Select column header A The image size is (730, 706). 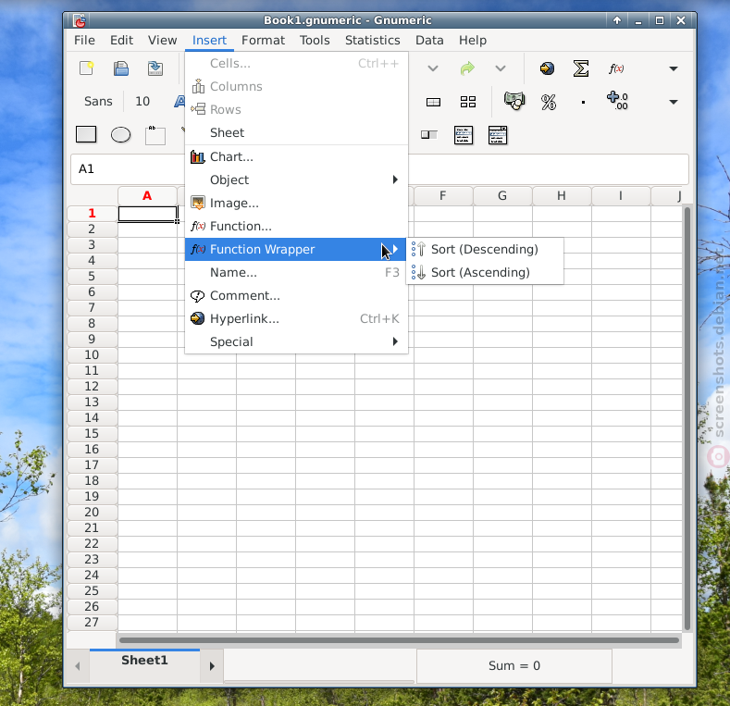147,196
